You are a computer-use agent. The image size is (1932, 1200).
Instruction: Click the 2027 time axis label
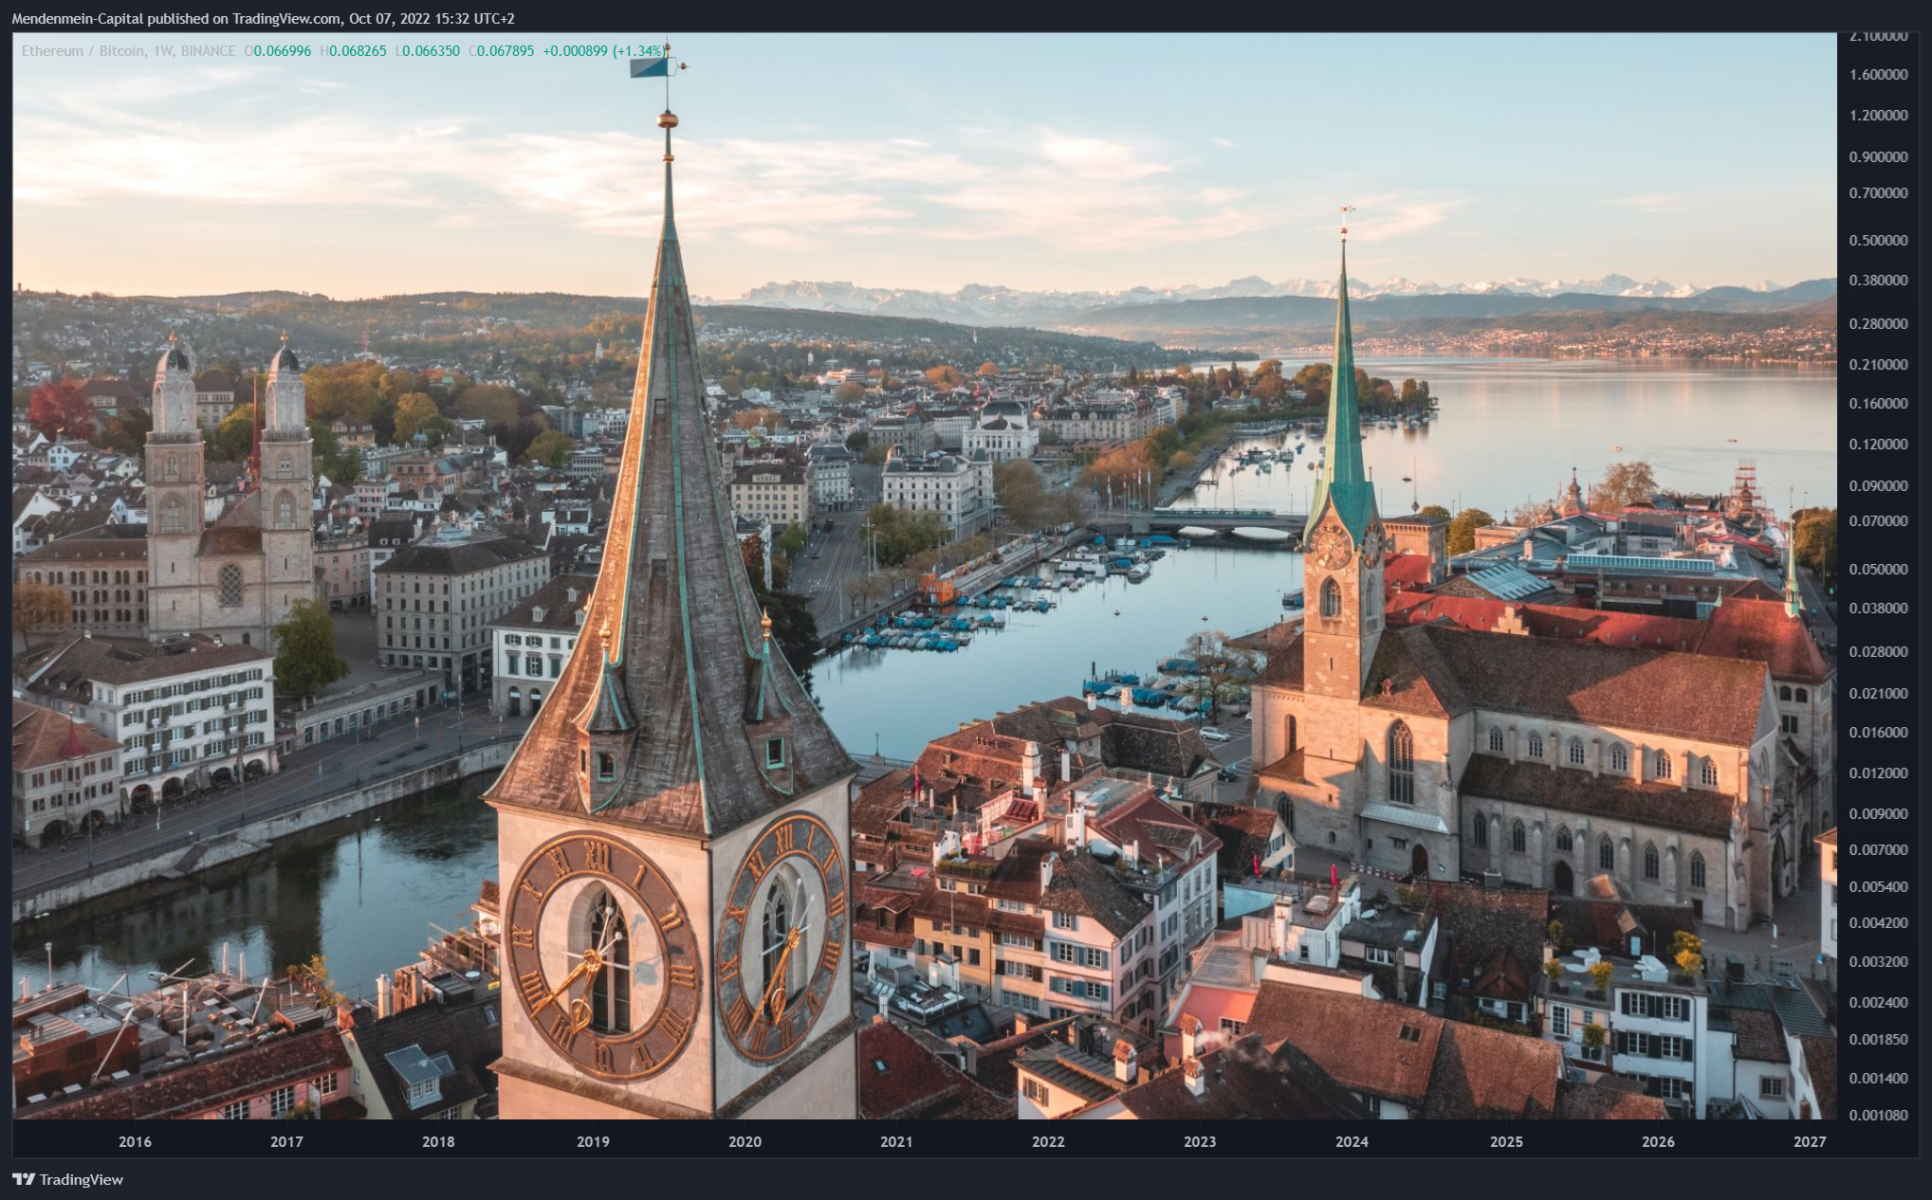click(1810, 1141)
